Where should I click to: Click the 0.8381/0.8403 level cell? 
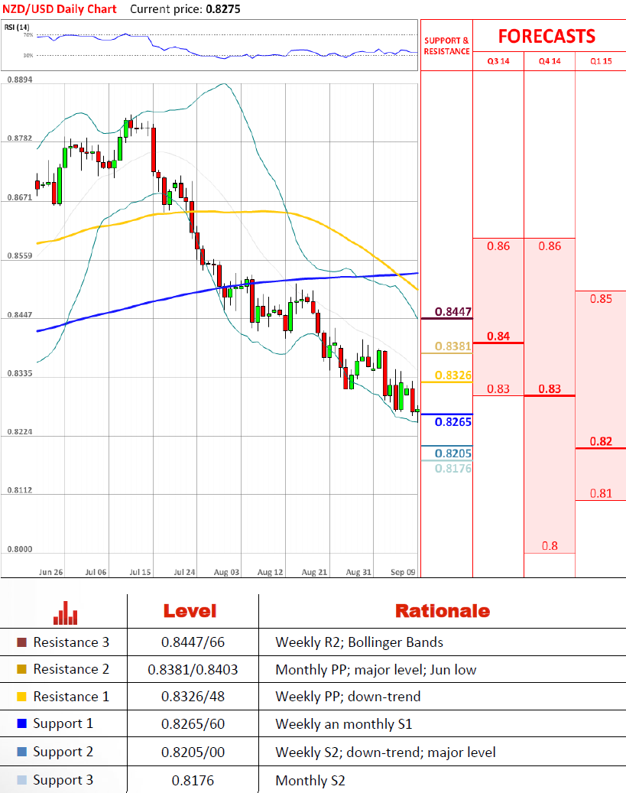point(193,670)
